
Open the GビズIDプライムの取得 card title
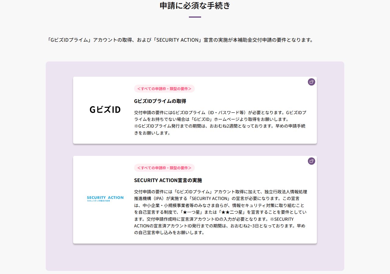coord(160,101)
